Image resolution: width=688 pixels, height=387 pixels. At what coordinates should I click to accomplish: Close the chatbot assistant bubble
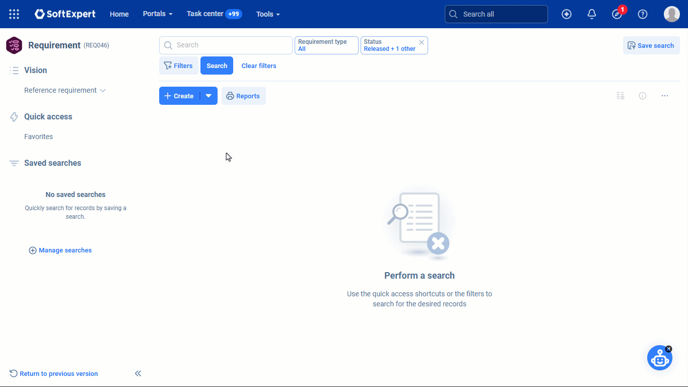tap(669, 349)
